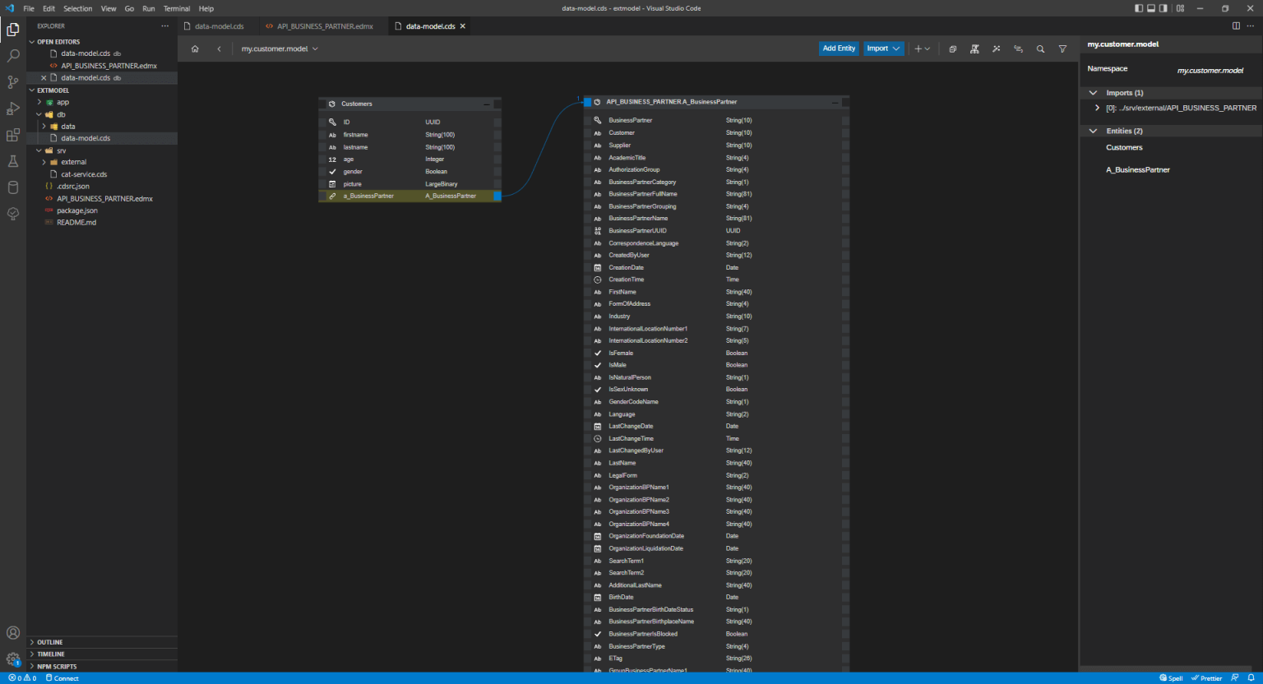Collapse the Entities (2) section
The height and width of the screenshot is (684, 1263).
[1094, 130]
